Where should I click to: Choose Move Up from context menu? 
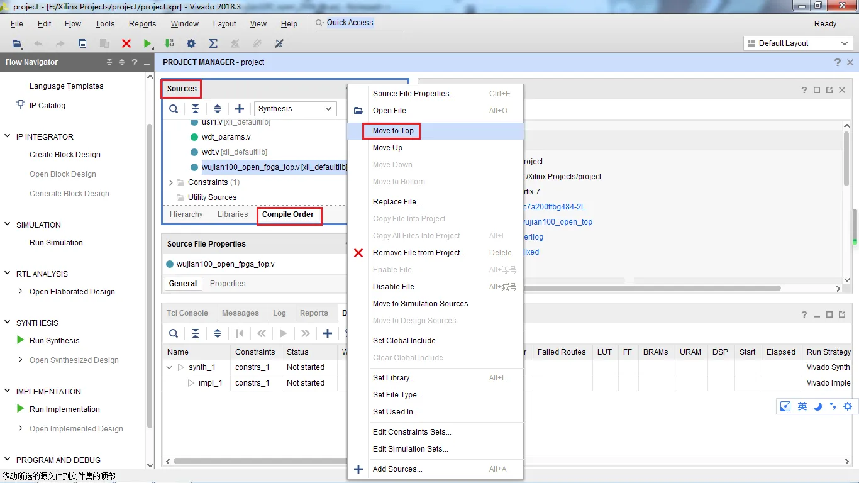(436, 148)
